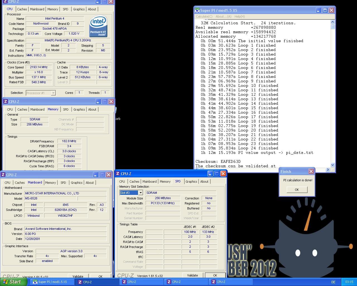The image size is (357, 286).
Task: Click the JEDEC #2 frequency 133 MHz cell
Action: click(208, 232)
